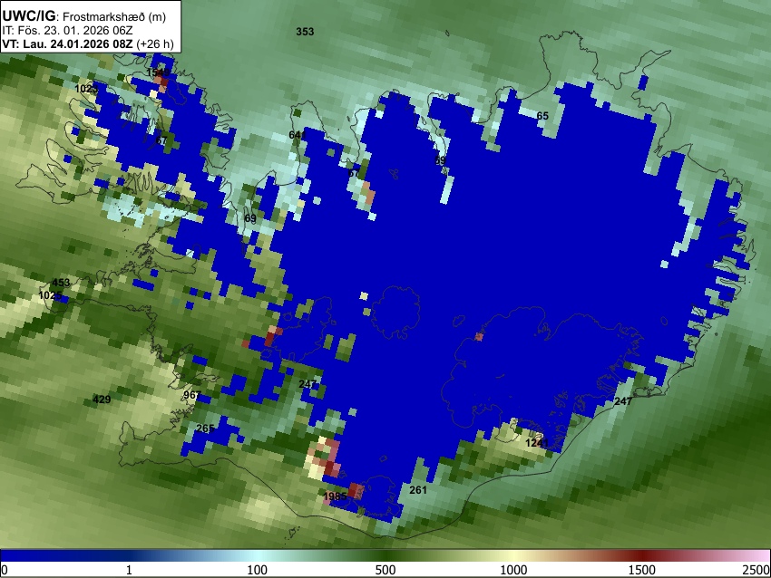Click the colour scale tick label "100"

pos(258,570)
